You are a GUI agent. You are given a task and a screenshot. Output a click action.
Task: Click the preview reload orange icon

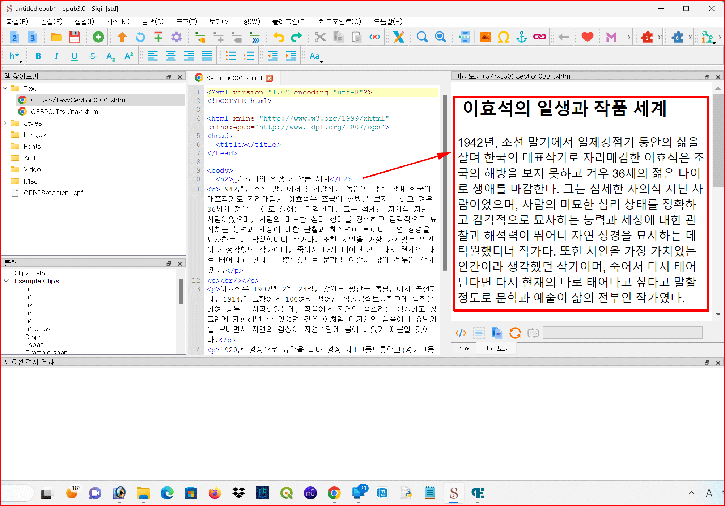(x=515, y=333)
